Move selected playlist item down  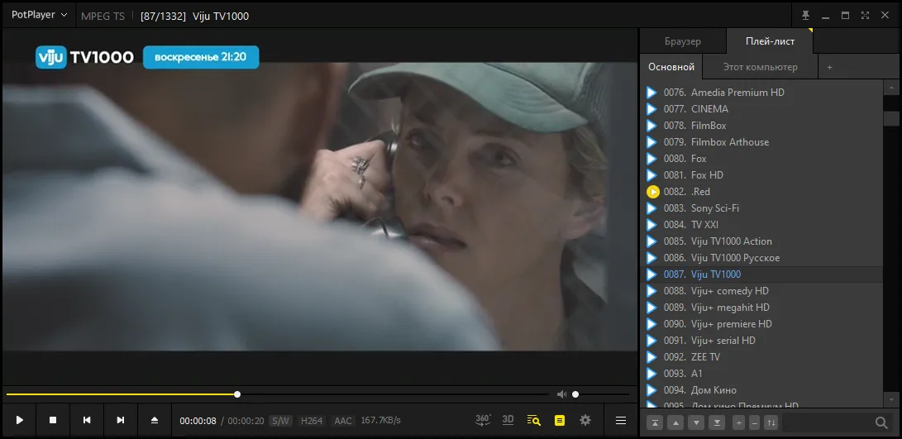click(x=696, y=423)
